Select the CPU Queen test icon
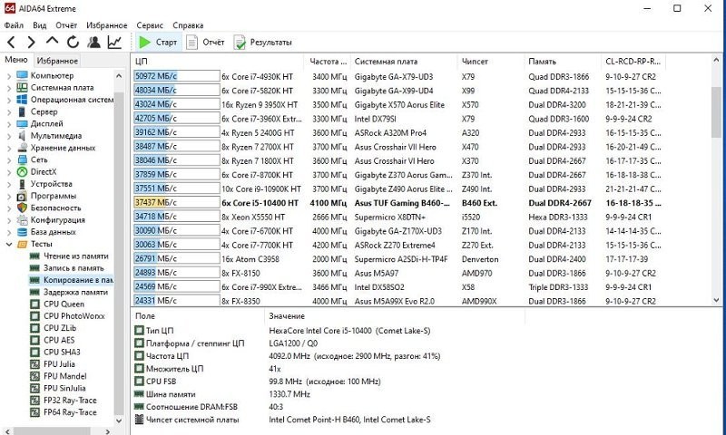 point(34,304)
